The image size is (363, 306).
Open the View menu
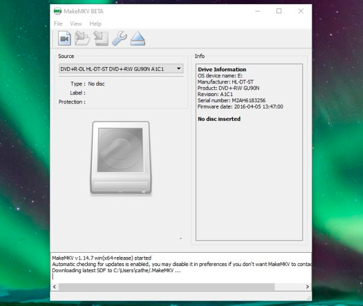point(76,24)
